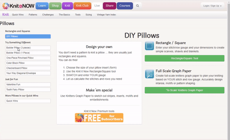The height and width of the screenshot is (140, 230).
Task: Select Checkerboard Pillow
Action: click(x=28, y=68)
